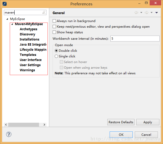The width and height of the screenshot is (163, 144).
Task: Select the MyEclipse root tree item
Action: coord(17,19)
